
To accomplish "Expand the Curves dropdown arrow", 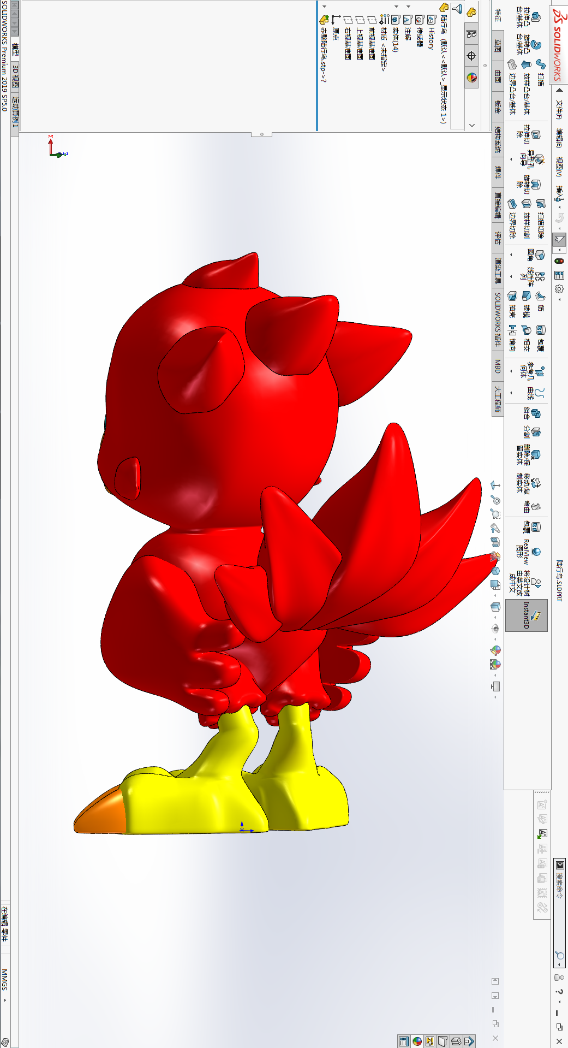I will point(511,393).
